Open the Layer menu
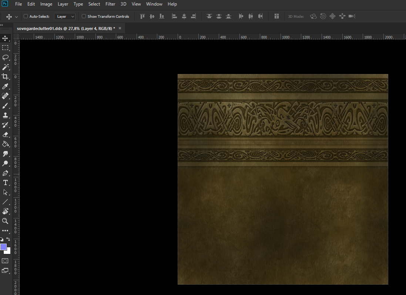 coord(63,4)
